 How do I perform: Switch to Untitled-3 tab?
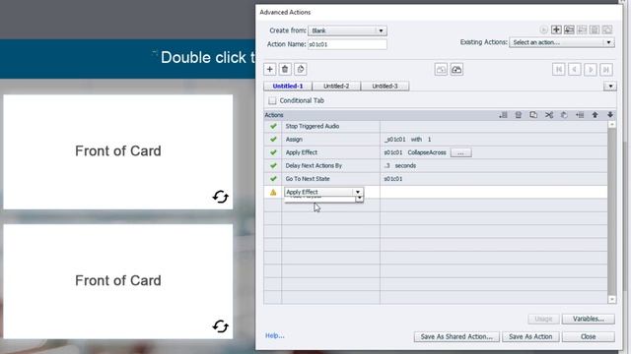(x=386, y=86)
